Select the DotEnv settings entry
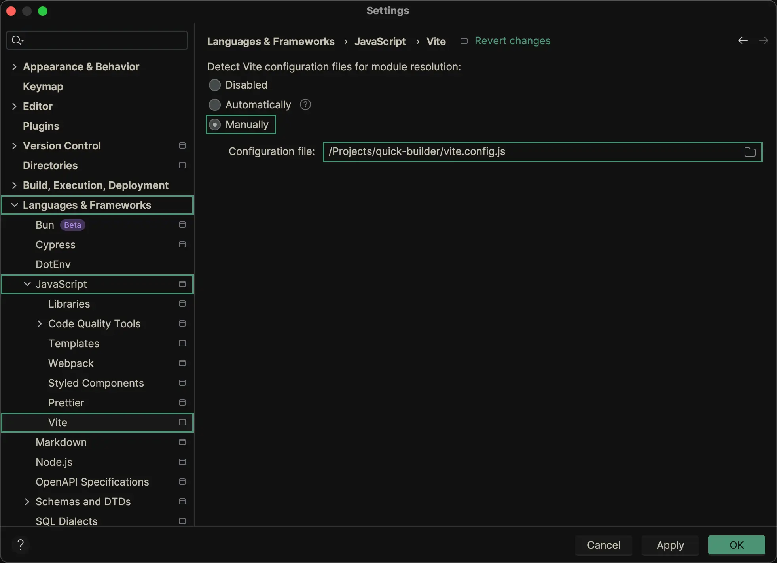The image size is (777, 563). click(97, 264)
